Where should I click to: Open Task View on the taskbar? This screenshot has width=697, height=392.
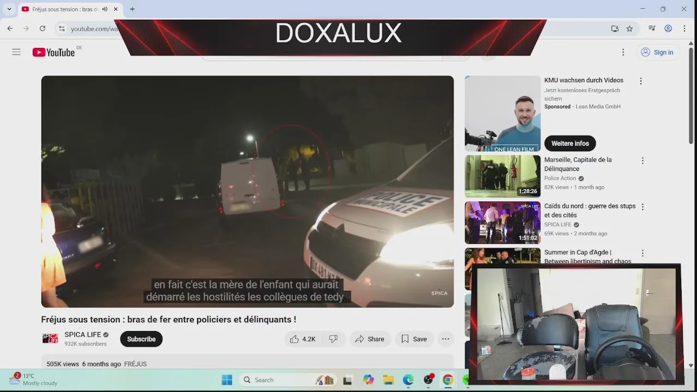pos(347,380)
